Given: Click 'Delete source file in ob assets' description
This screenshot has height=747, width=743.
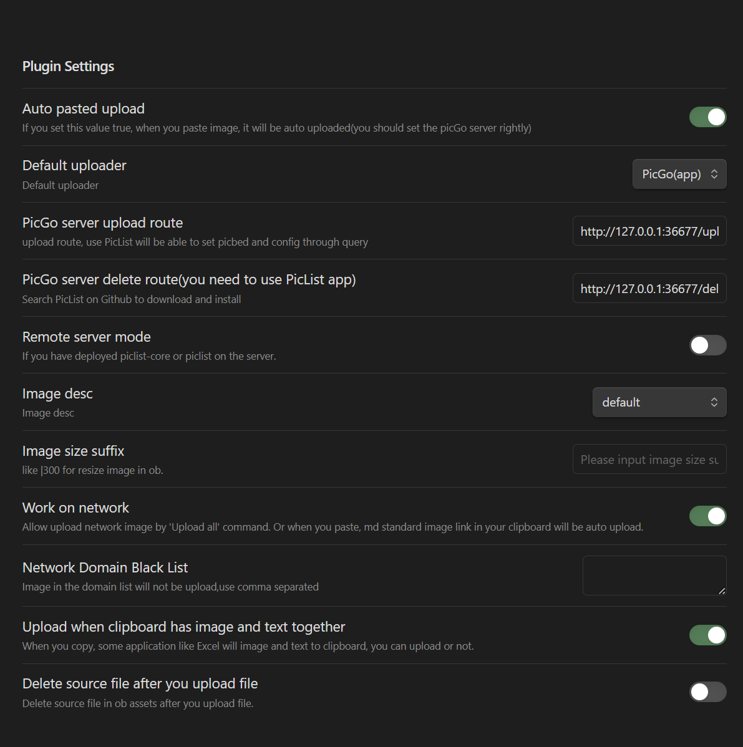Looking at the screenshot, I should point(138,703).
